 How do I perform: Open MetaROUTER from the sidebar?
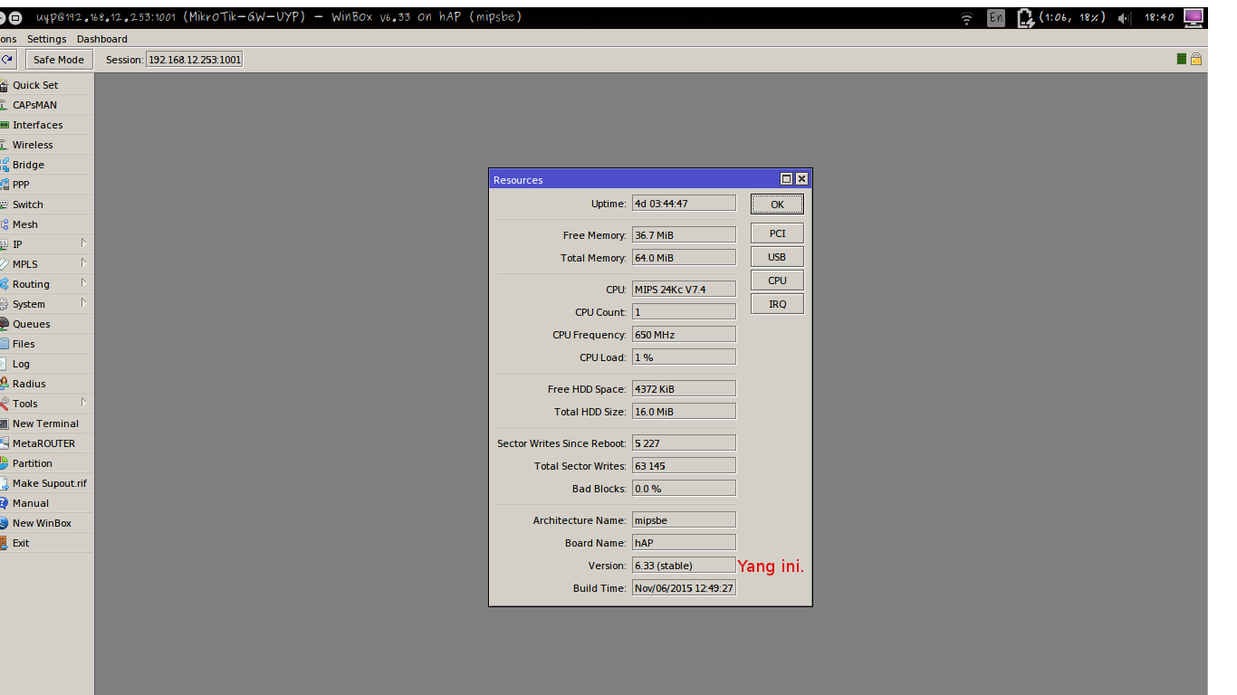pyautogui.click(x=46, y=443)
